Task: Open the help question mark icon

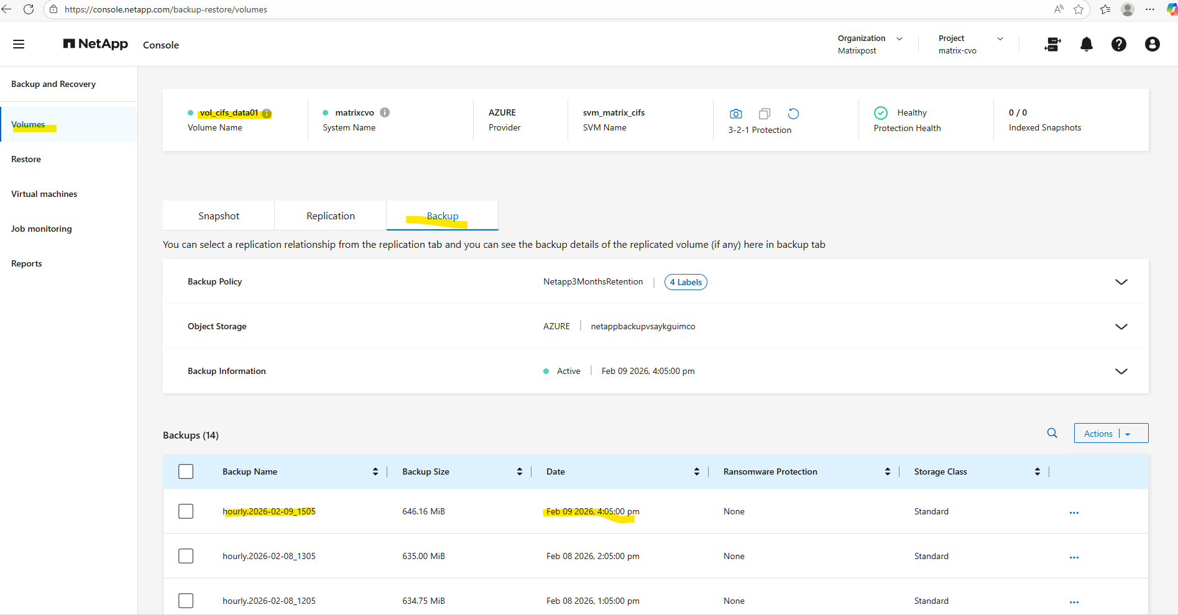Action: pyautogui.click(x=1118, y=44)
